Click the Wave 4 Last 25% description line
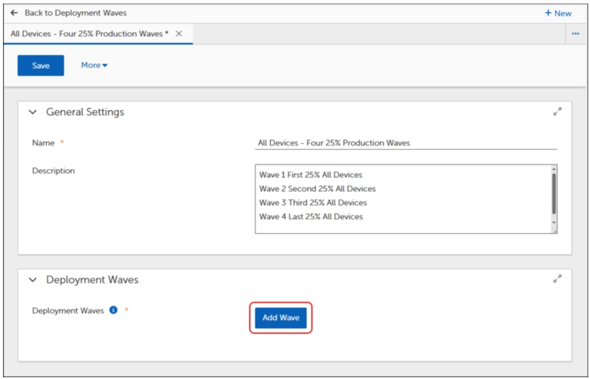The image size is (590, 379). click(311, 216)
